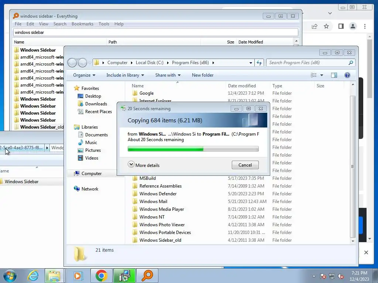The image size is (378, 283).
Task: Open Include in library dropdown
Action: [125, 75]
